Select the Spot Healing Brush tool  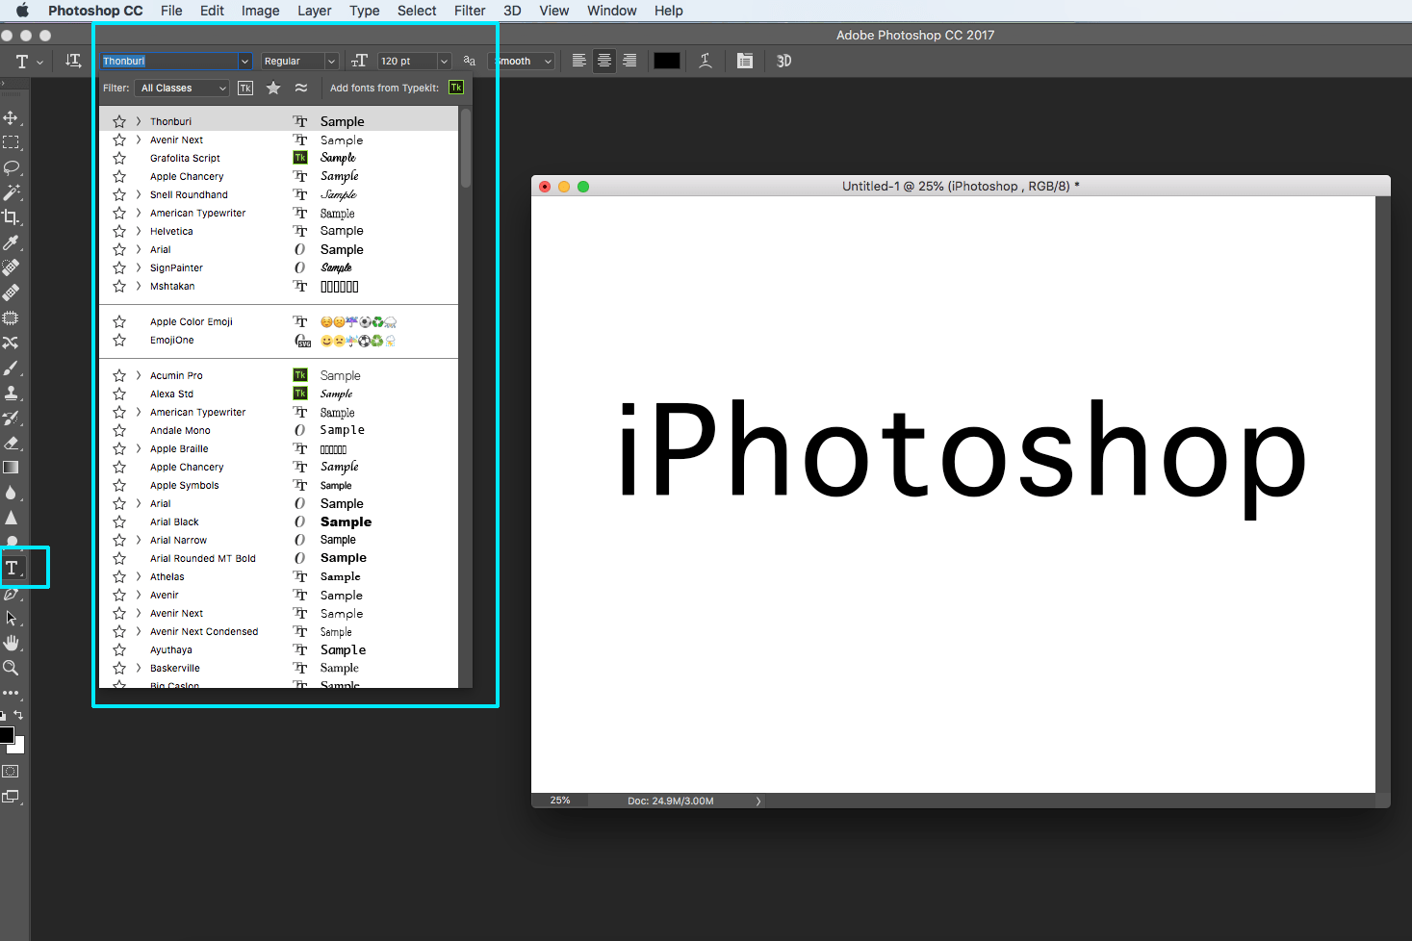11,267
